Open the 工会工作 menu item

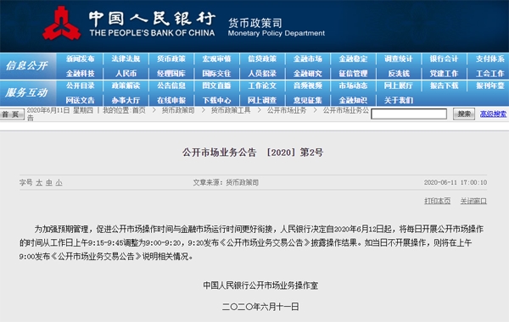coord(490,74)
